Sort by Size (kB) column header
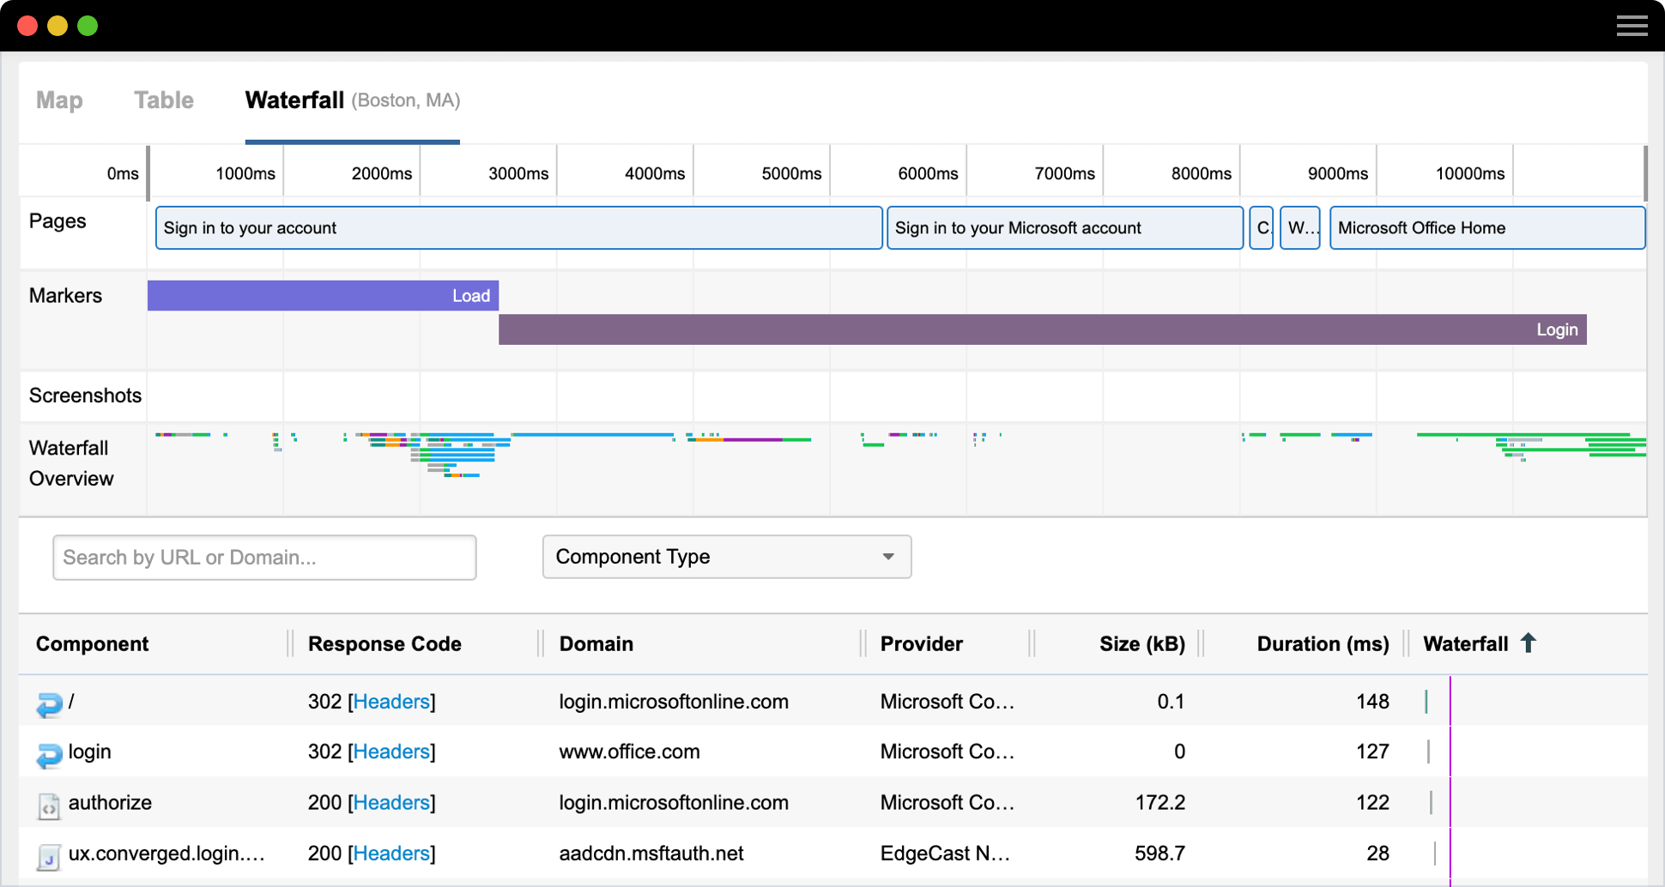The width and height of the screenshot is (1665, 887). [1141, 644]
